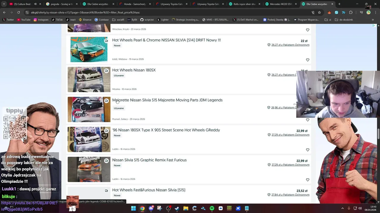Expand the bookmarks bar overflow chevron
380x213 pixels.
click(x=373, y=20)
